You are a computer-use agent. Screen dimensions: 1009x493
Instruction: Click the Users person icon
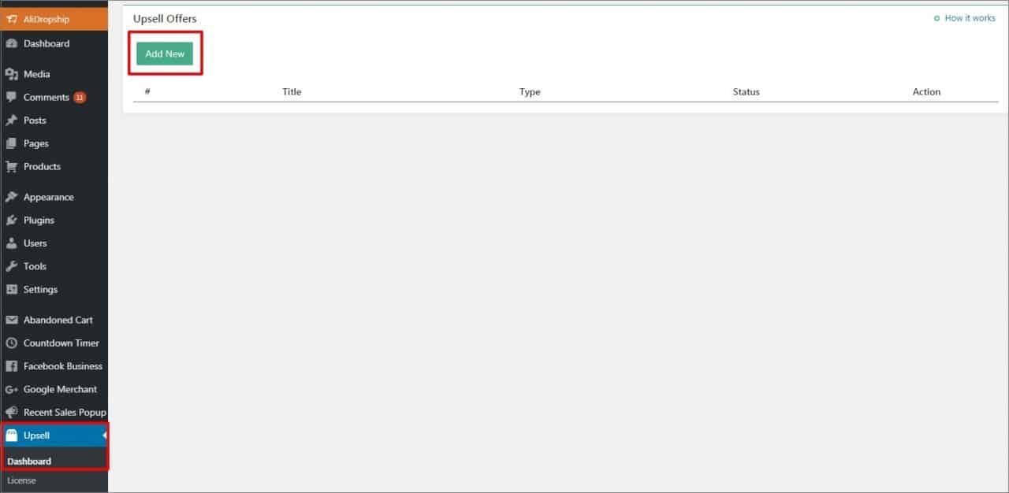(x=11, y=243)
